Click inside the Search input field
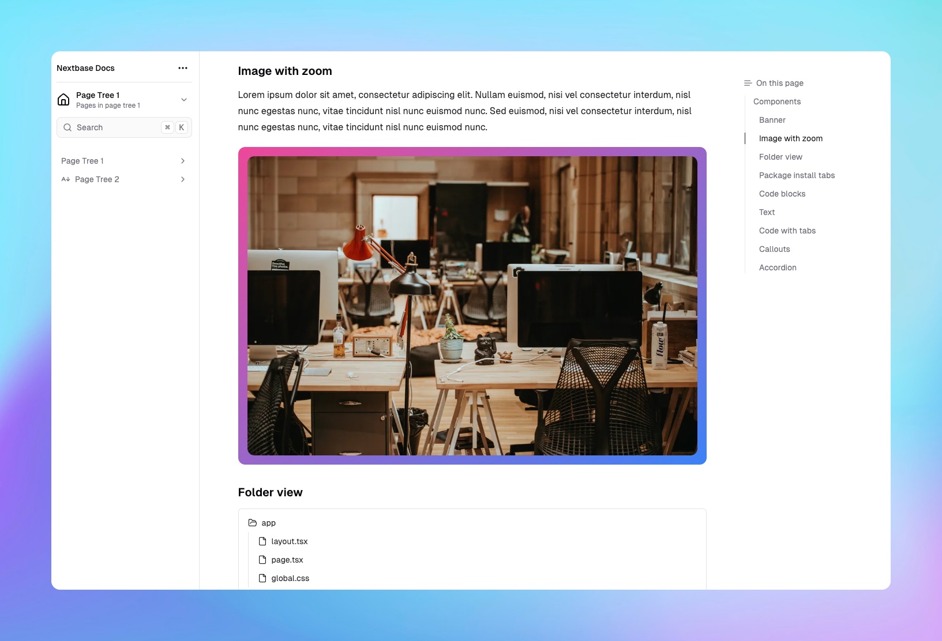 point(110,127)
